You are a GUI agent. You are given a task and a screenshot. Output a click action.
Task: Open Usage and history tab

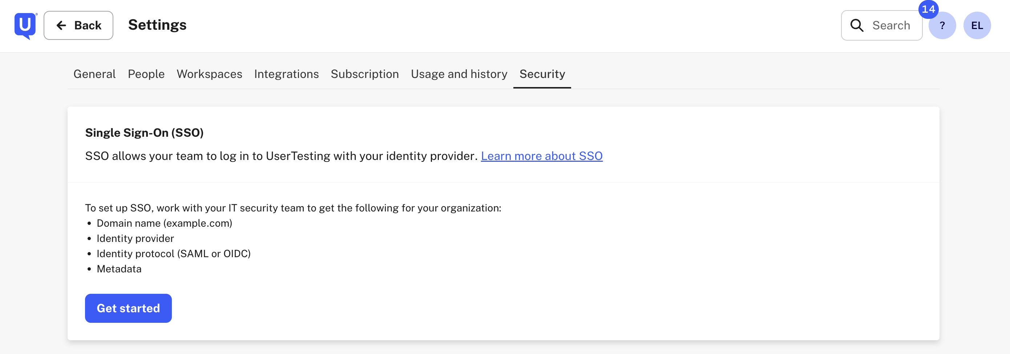coord(459,74)
